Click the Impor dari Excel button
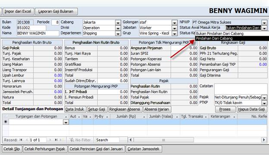Image resolution: width=269 pixels, height=155 pixels. pyautogui.click(x=18, y=11)
